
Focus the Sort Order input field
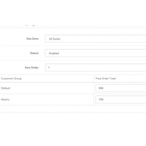tap(95, 67)
